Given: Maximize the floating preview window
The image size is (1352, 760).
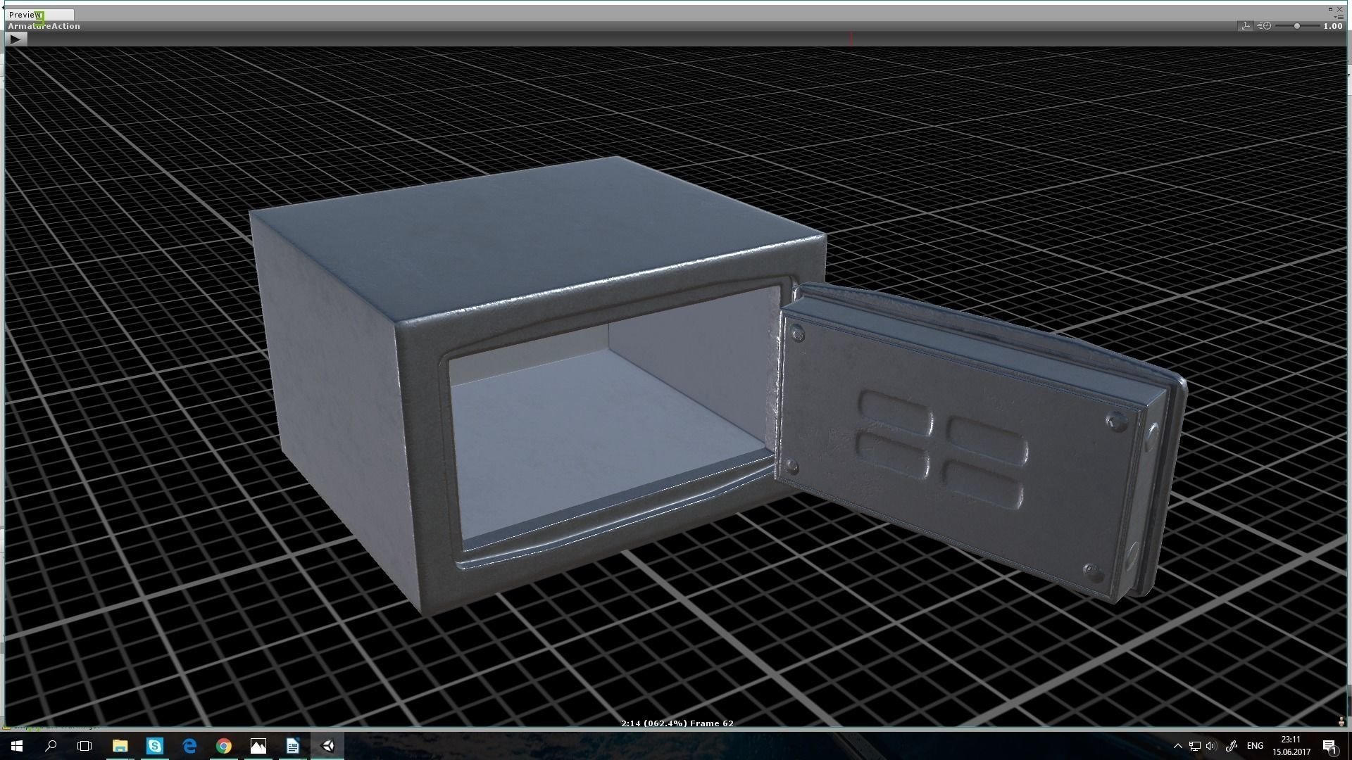Looking at the screenshot, I should coord(1330,9).
